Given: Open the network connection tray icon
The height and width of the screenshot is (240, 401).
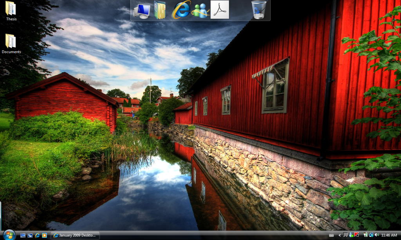Looking at the screenshot, I should 371,235.
